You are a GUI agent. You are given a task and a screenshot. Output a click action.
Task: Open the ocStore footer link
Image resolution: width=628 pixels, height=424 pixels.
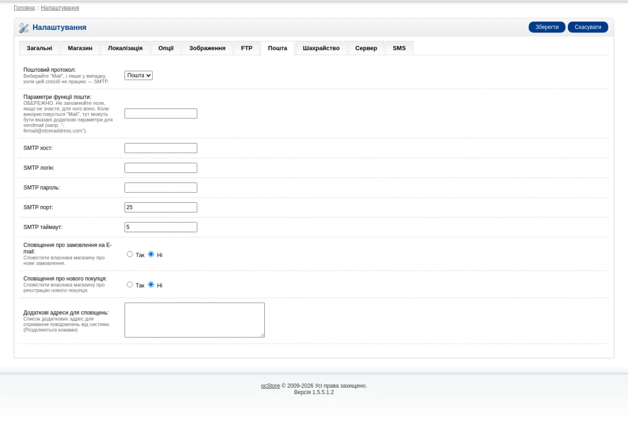pyautogui.click(x=271, y=386)
